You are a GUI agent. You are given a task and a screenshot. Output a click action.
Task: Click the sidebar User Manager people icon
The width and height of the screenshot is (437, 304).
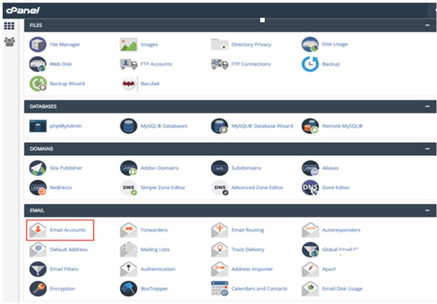pyautogui.click(x=9, y=42)
